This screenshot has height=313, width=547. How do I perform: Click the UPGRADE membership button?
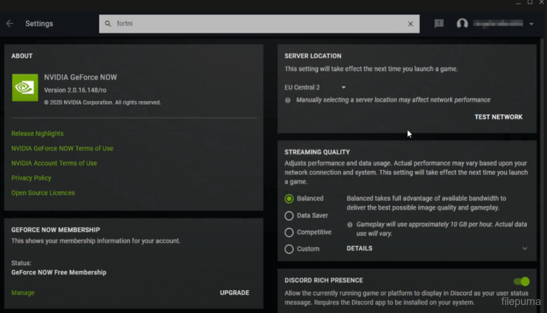coord(234,293)
